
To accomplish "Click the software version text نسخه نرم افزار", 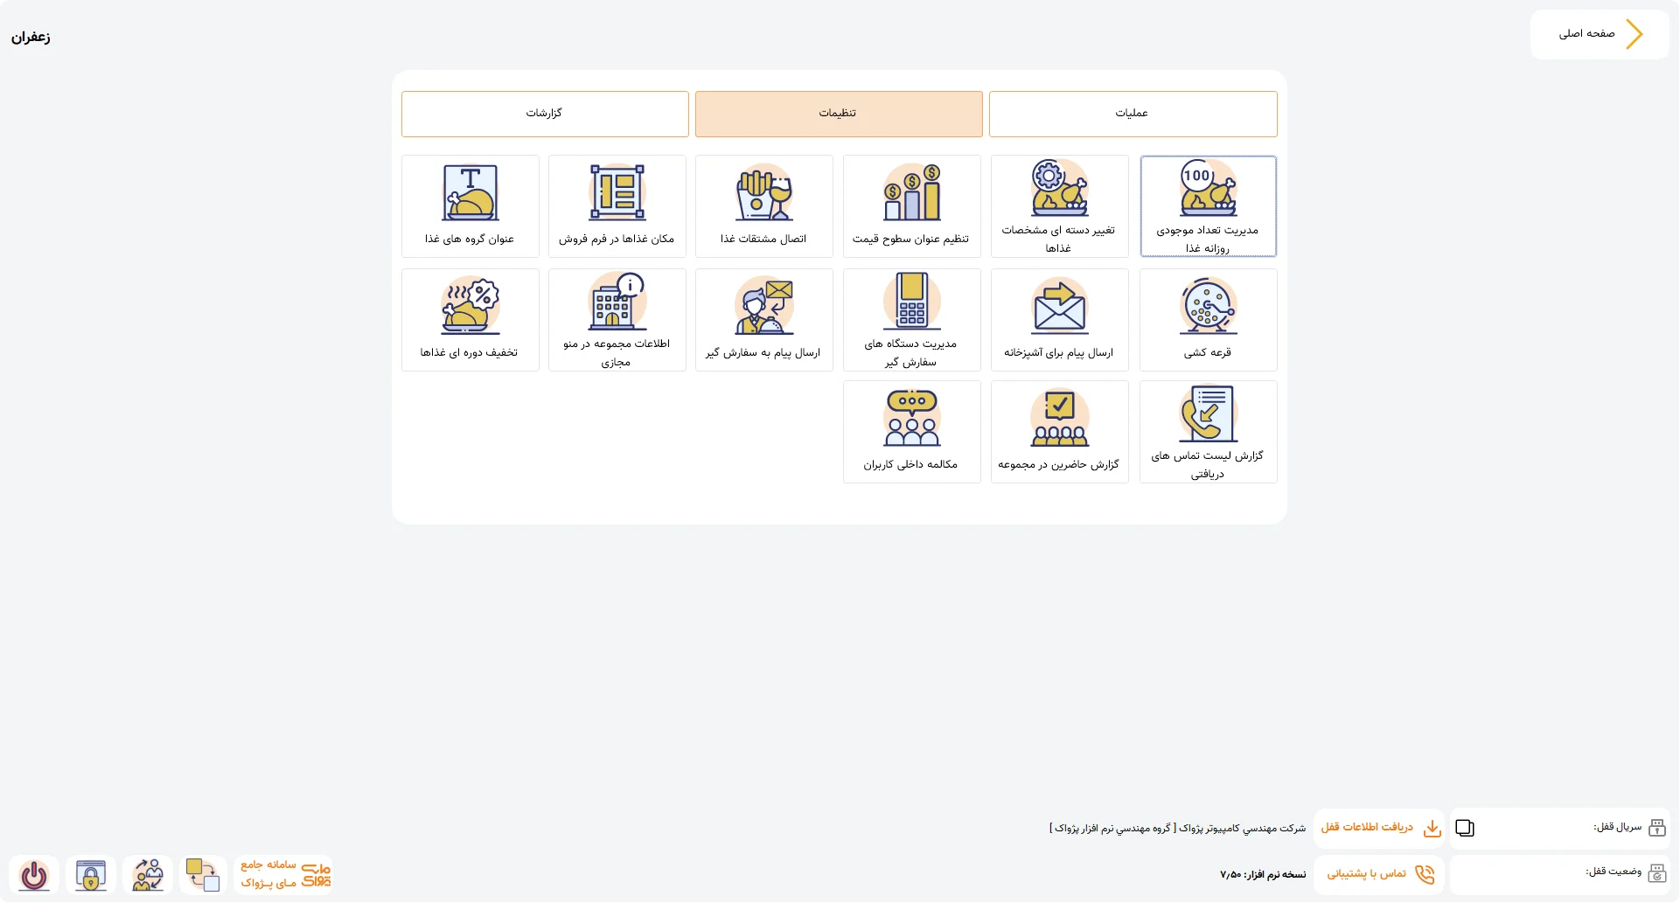I will pyautogui.click(x=1263, y=874).
